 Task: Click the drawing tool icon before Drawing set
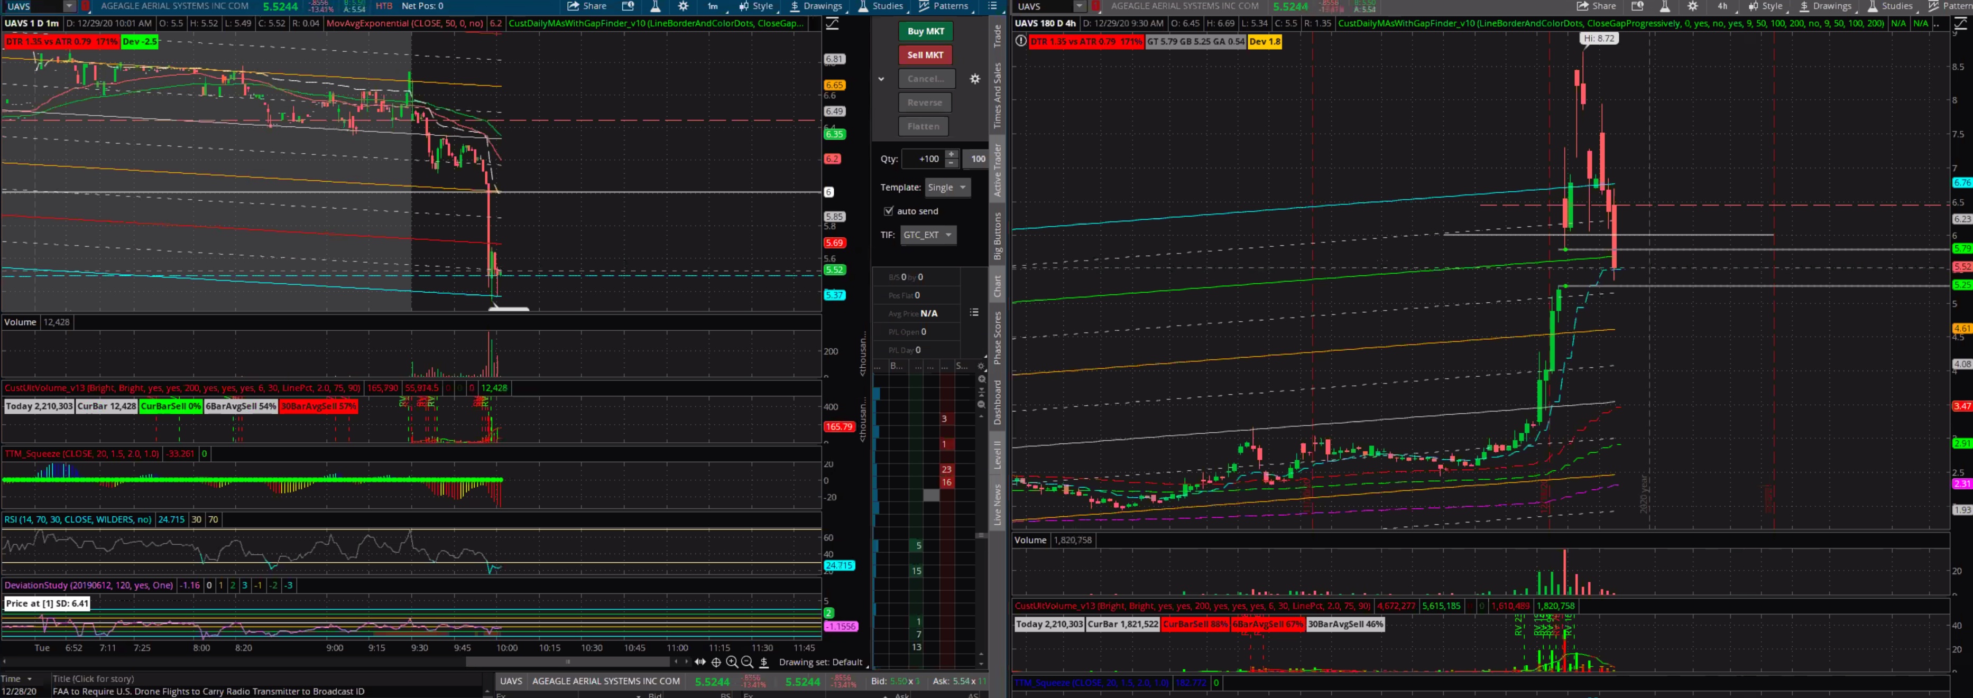[x=763, y=662]
